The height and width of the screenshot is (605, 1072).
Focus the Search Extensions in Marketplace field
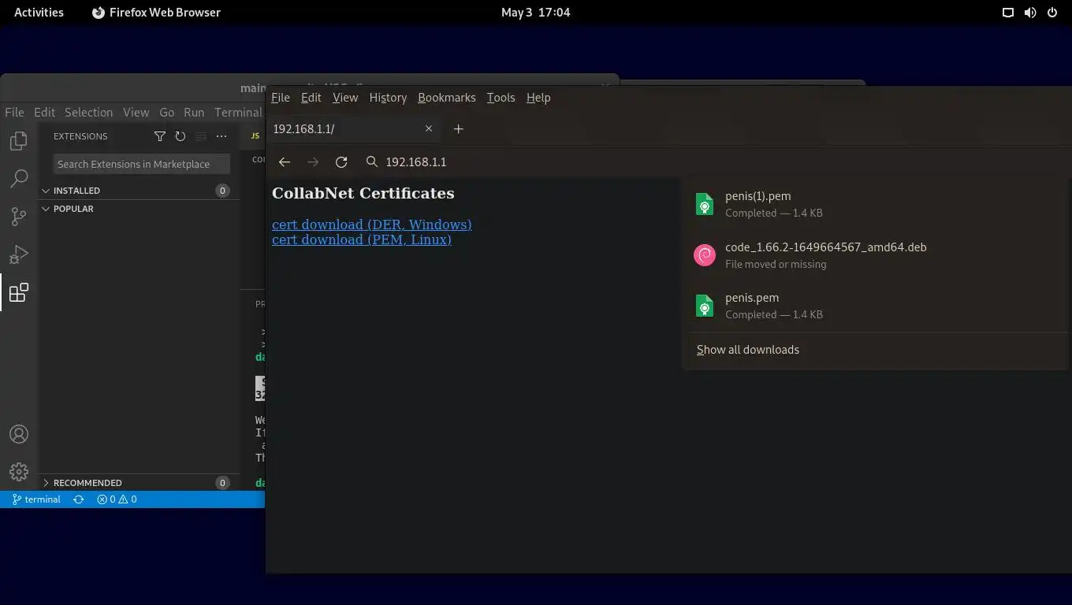(142, 164)
